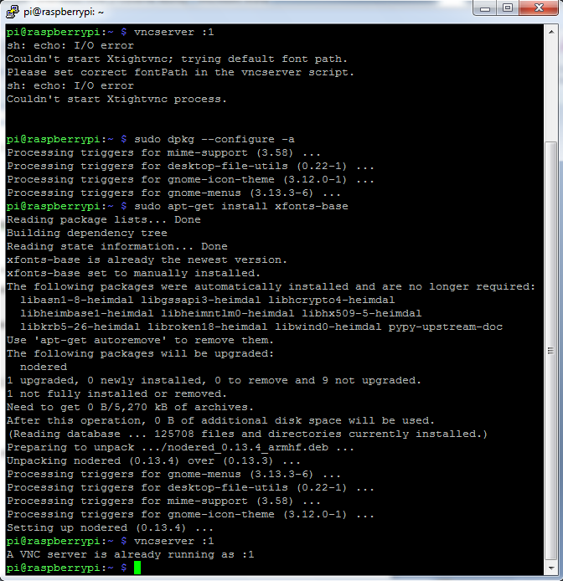Click 'xfonts-base is already the newest version.' line
This screenshot has width=563, height=581.
click(x=147, y=260)
